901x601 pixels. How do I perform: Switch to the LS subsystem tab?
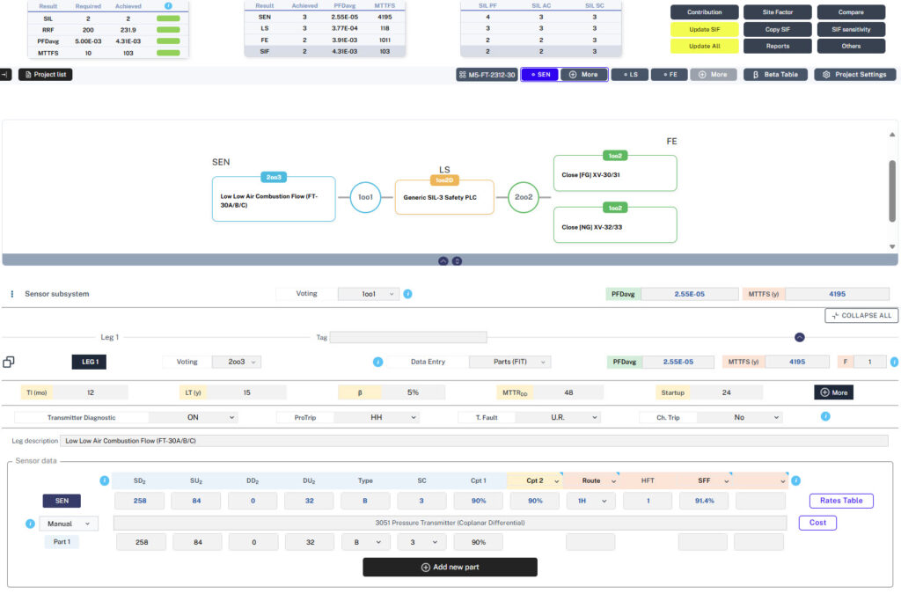pos(629,75)
